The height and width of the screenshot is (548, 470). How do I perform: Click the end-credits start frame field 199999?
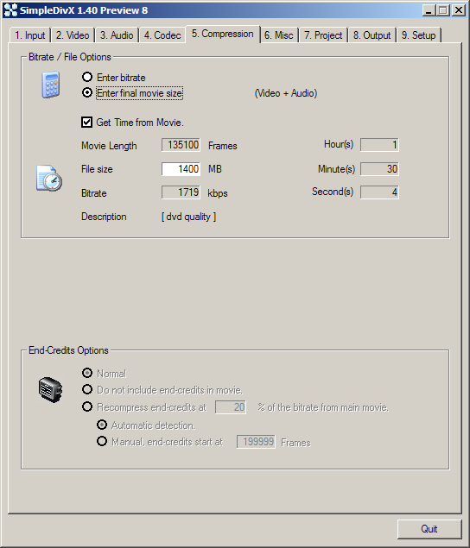pyautogui.click(x=257, y=442)
